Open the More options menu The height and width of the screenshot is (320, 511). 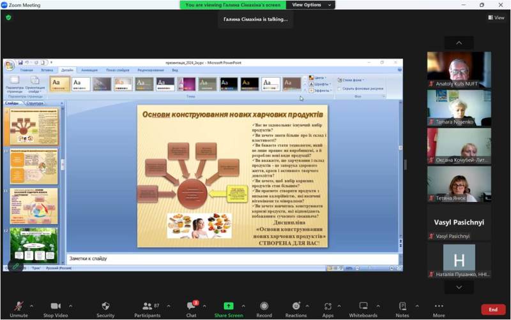point(438,306)
